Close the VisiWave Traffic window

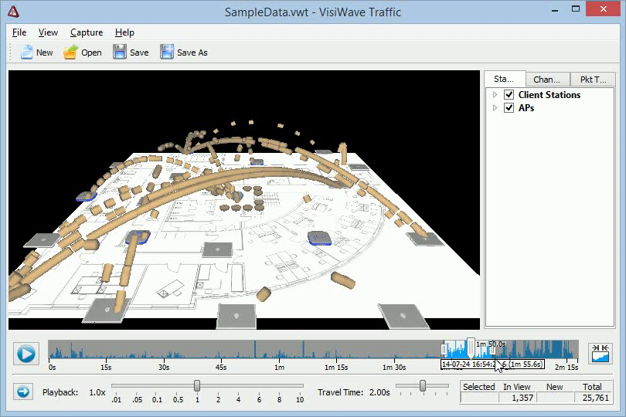tap(604, 8)
